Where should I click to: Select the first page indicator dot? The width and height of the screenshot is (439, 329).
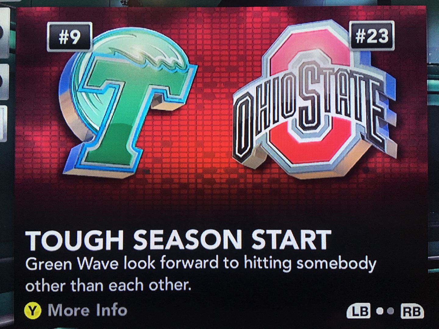pyautogui.click(x=380, y=311)
